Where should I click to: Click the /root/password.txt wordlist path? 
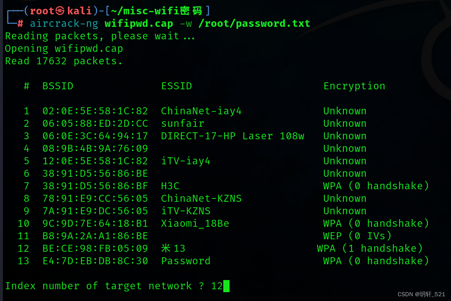[254, 24]
